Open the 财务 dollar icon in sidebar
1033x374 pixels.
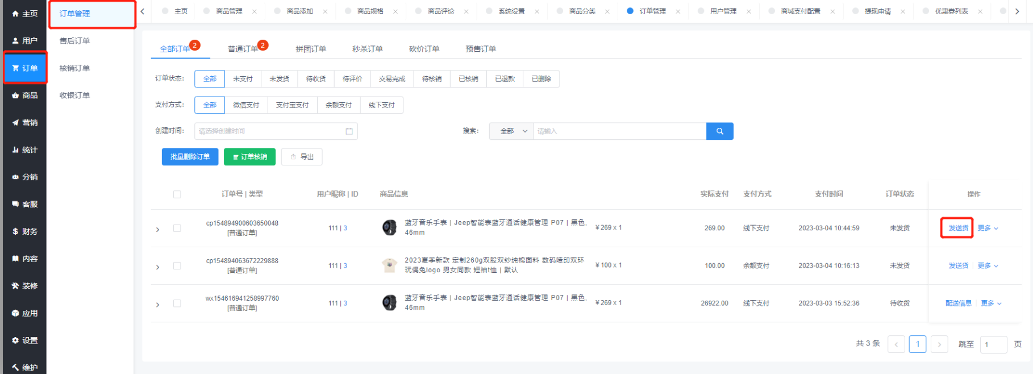[x=15, y=231]
